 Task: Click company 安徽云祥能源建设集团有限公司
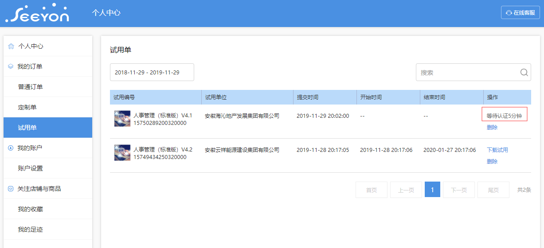point(242,150)
